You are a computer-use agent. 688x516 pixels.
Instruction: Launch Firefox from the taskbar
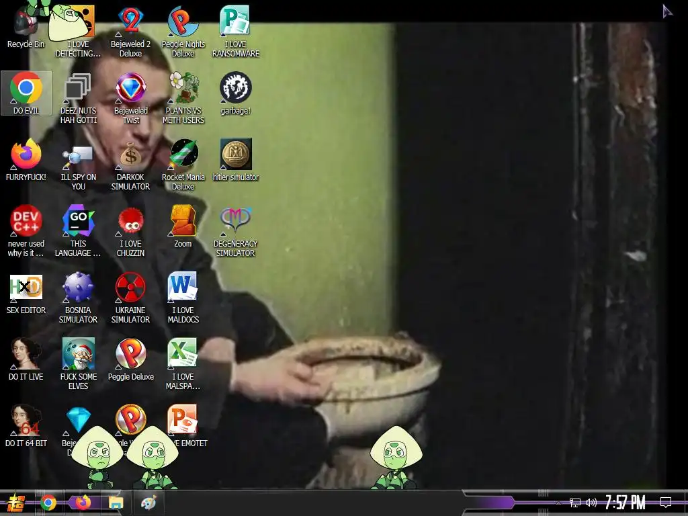(x=83, y=503)
